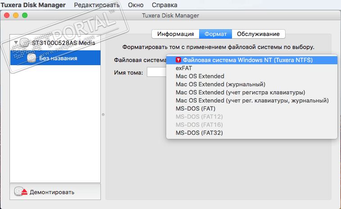341x209 pixels.
Task: Choose MS-DOS (FAT32) option
Action: [252, 133]
